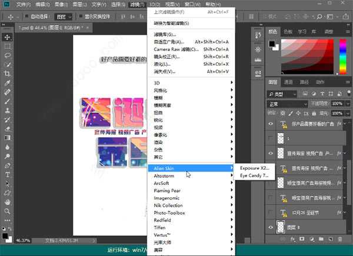Switch to the 色板 panel tab
Viewport: 353px width, 256px height.
[x=288, y=32]
